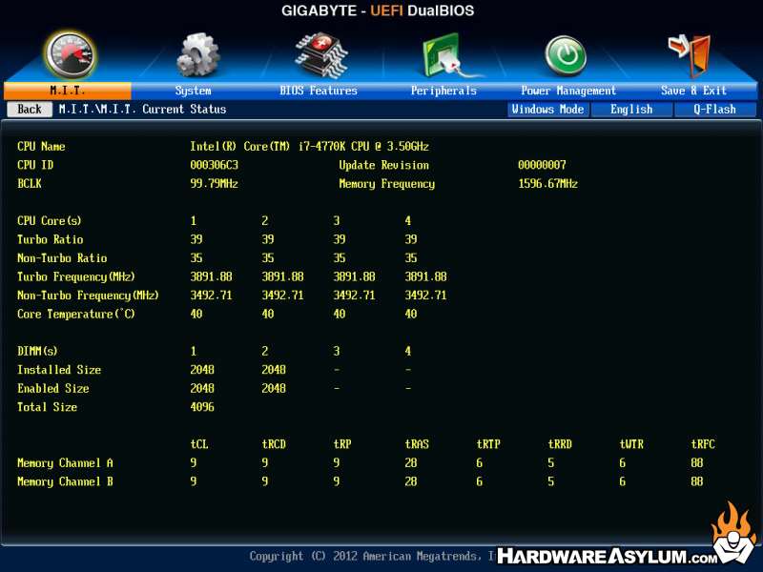
Task: Select the Memory Frequency label
Action: [x=387, y=184]
